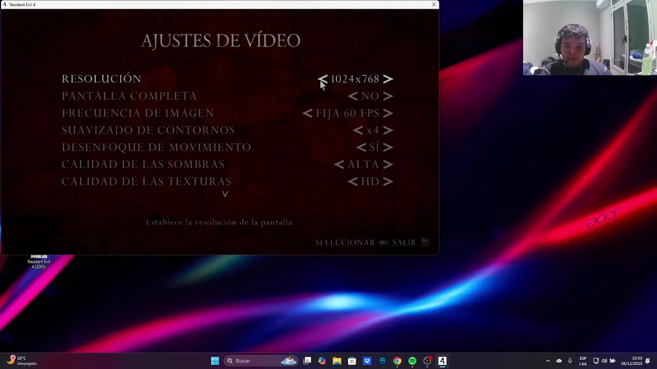This screenshot has height=369, width=657.
Task: Click left arrow for Calidad de las Texturas
Action: tap(353, 181)
